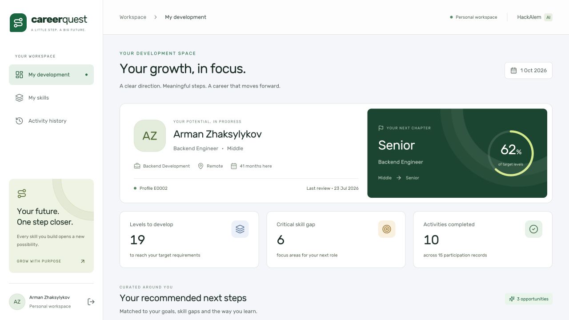Click Grow with purpose link

39,261
